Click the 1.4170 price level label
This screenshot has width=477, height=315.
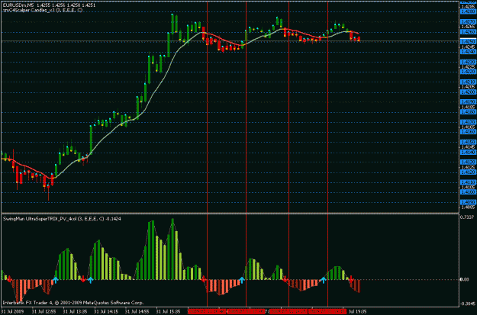point(468,122)
